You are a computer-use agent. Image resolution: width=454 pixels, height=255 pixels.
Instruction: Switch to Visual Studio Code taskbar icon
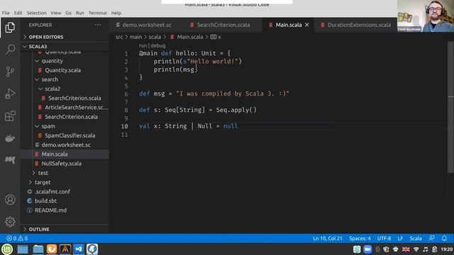click(79, 249)
